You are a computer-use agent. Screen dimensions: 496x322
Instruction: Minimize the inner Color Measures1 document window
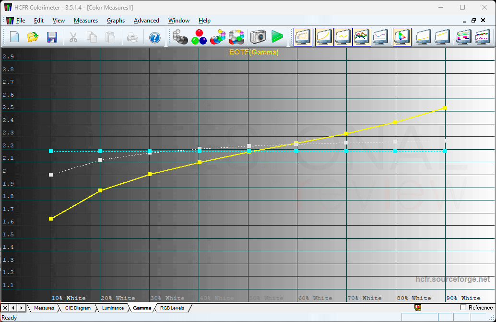[x=464, y=21]
